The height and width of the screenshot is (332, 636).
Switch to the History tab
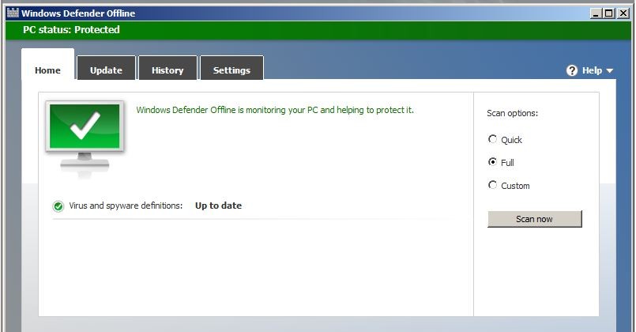(167, 68)
